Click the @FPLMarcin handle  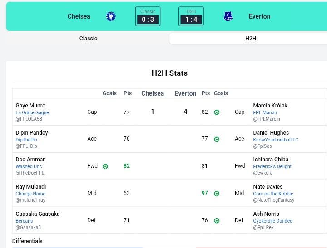pos(267,119)
